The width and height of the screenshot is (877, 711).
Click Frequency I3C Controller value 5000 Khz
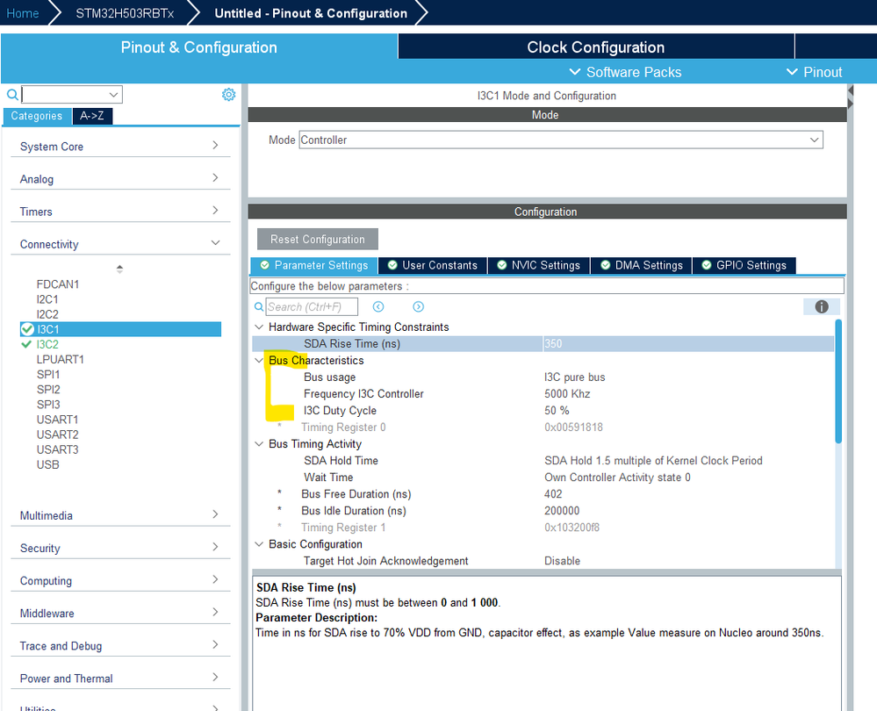(x=567, y=394)
